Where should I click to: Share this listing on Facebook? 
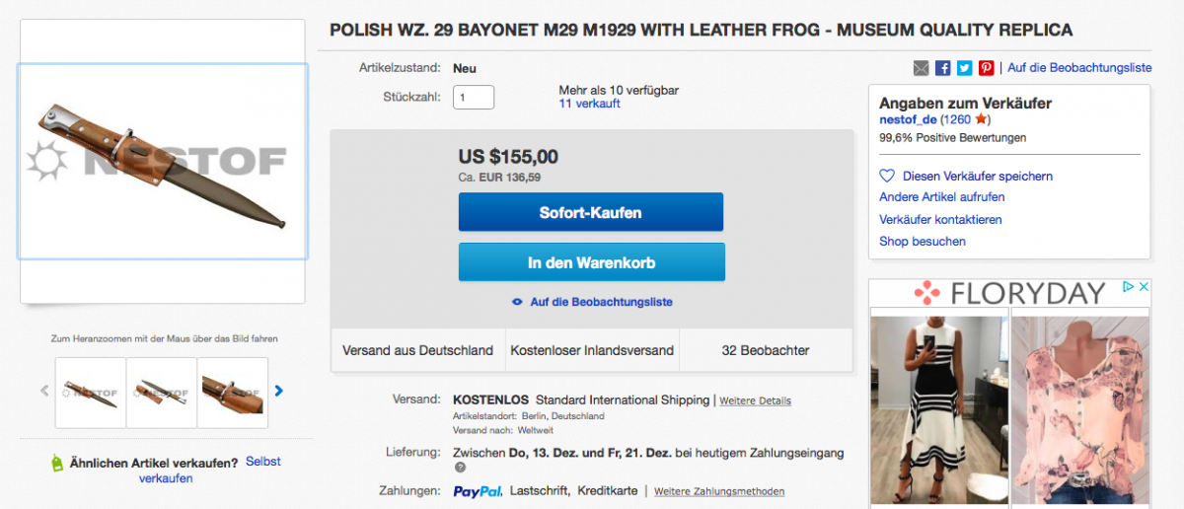942,68
